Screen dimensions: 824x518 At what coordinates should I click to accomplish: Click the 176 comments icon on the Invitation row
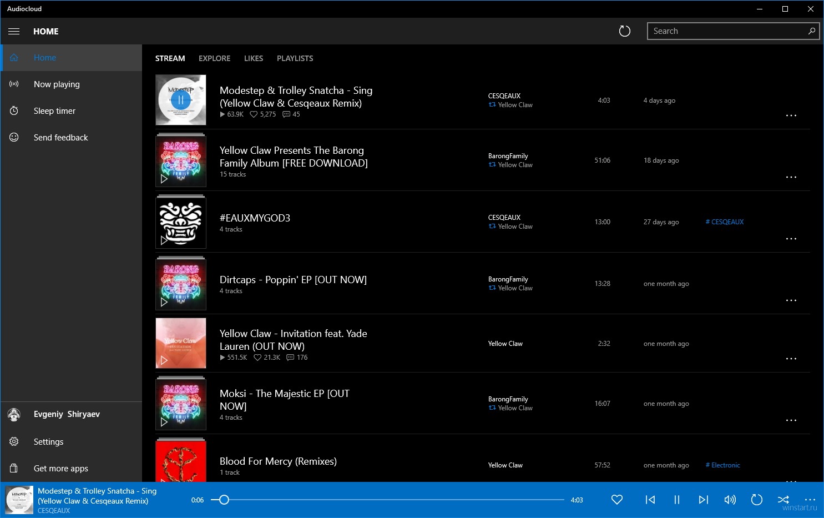[290, 358]
